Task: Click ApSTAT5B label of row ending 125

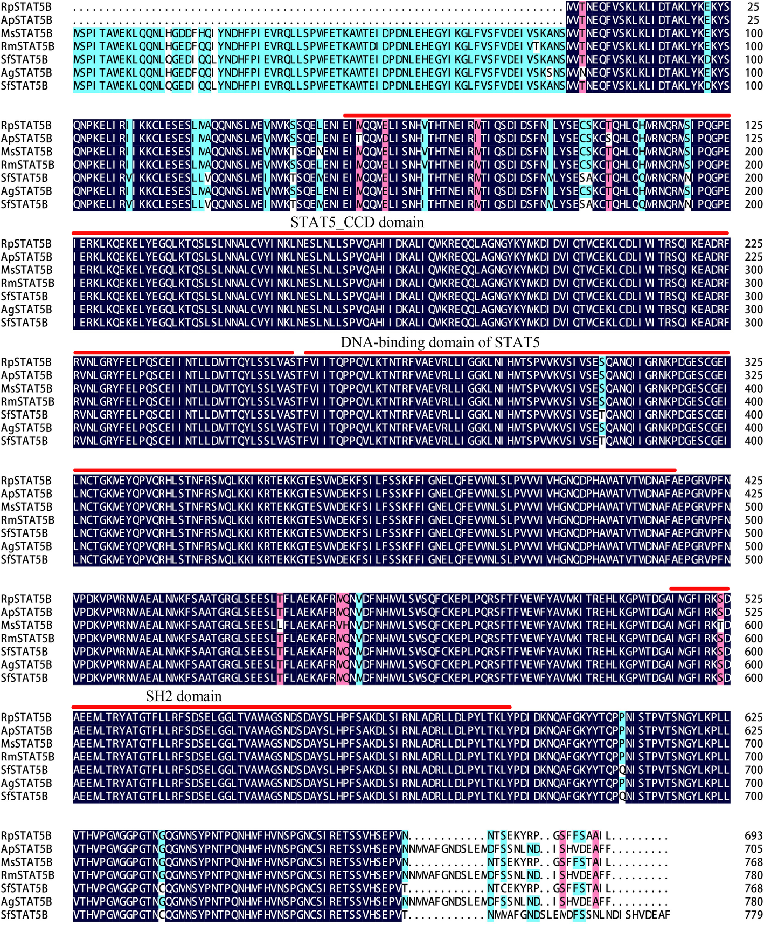Action: (26, 139)
